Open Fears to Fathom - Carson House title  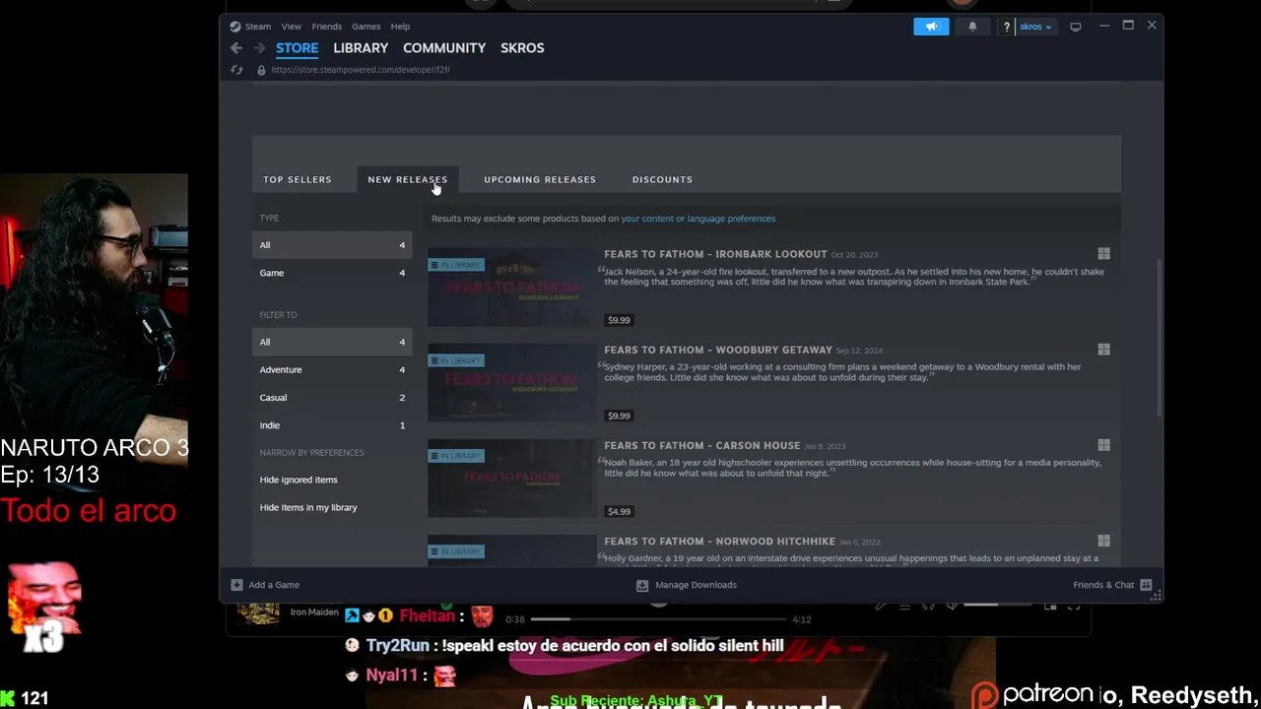[701, 445]
